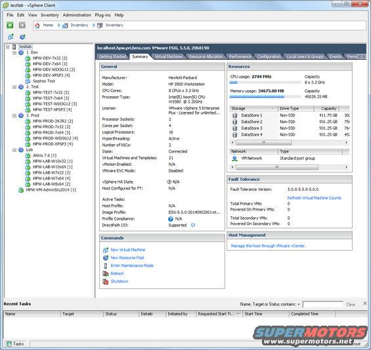Click the Inventory breadcrumb with host icon
Image resolution: width=371 pixels, height=350 pixels.
(x=110, y=26)
